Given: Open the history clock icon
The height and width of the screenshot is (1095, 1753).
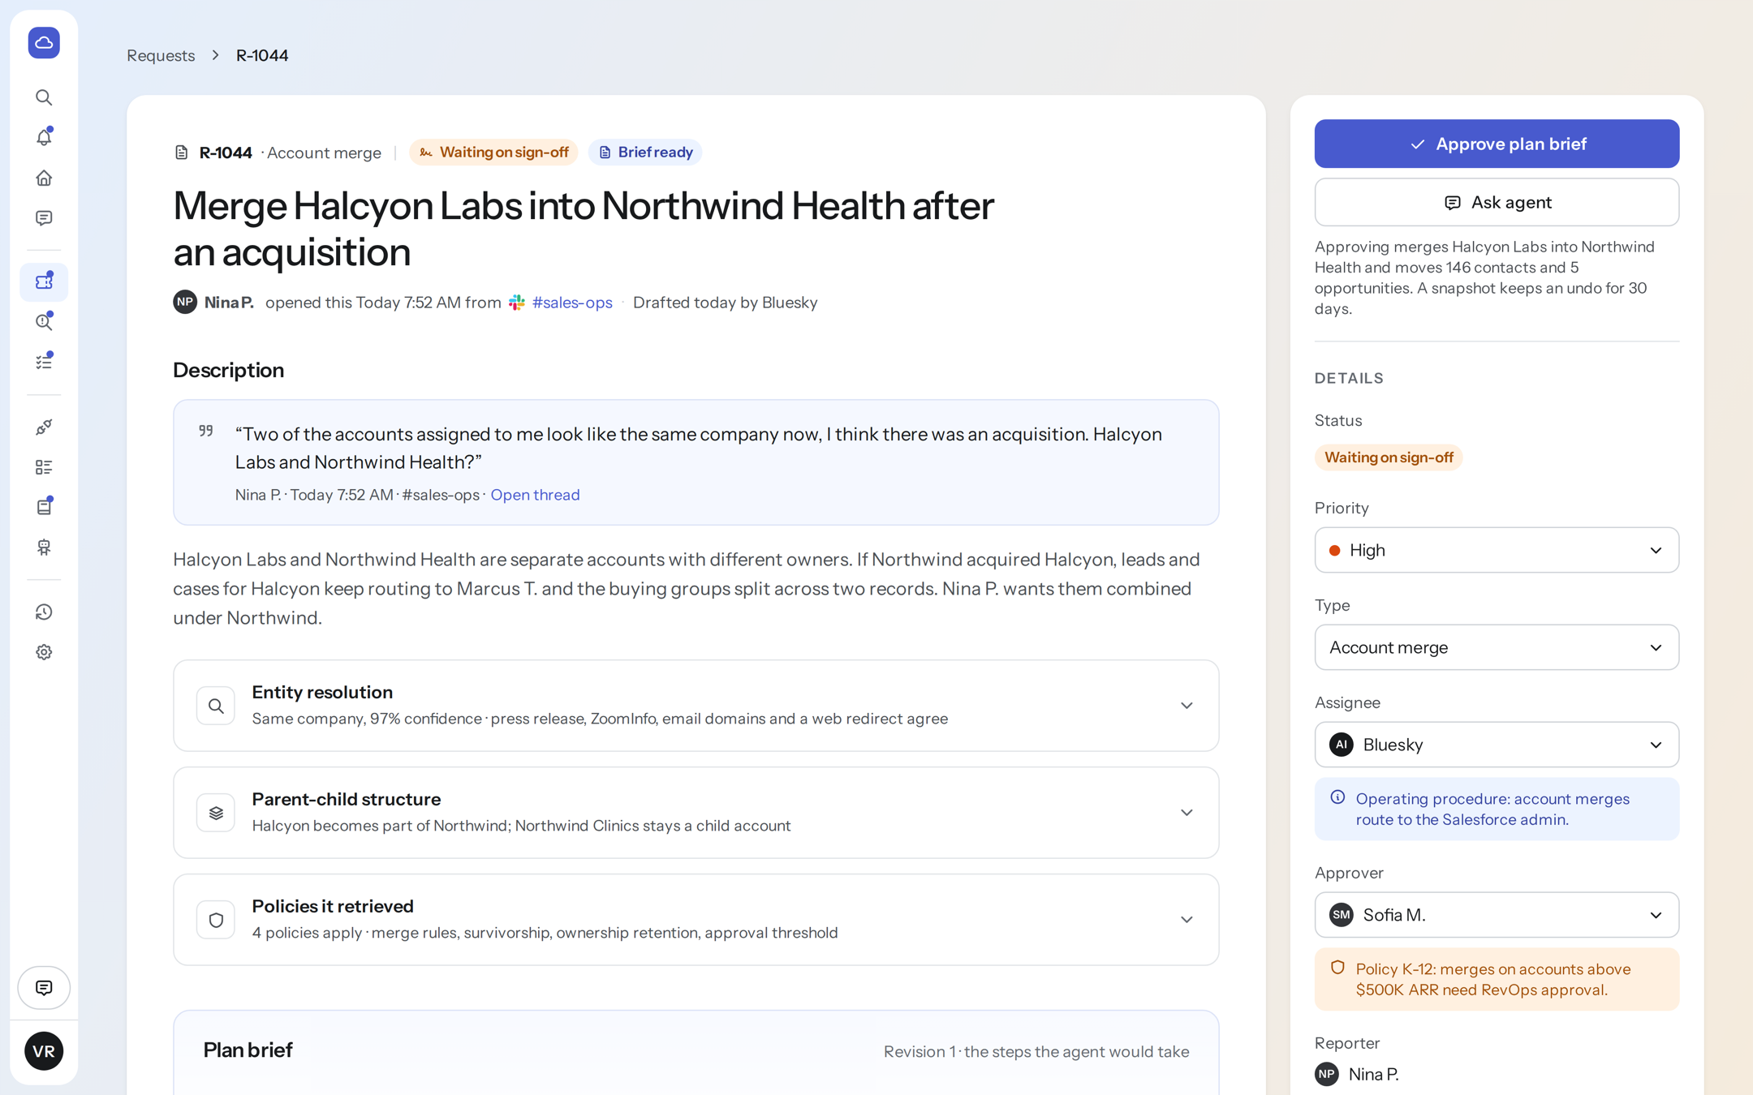Looking at the screenshot, I should [44, 612].
